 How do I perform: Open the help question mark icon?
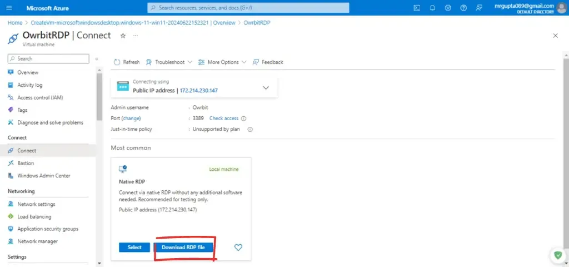(x=463, y=8)
